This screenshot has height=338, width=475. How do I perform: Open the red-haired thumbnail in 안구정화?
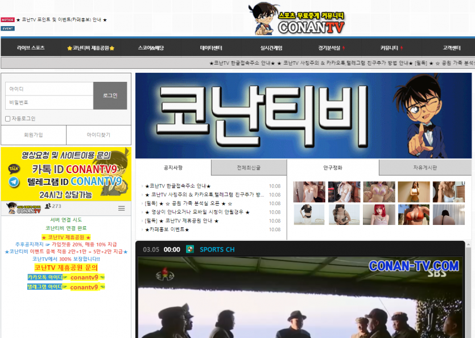point(379,215)
